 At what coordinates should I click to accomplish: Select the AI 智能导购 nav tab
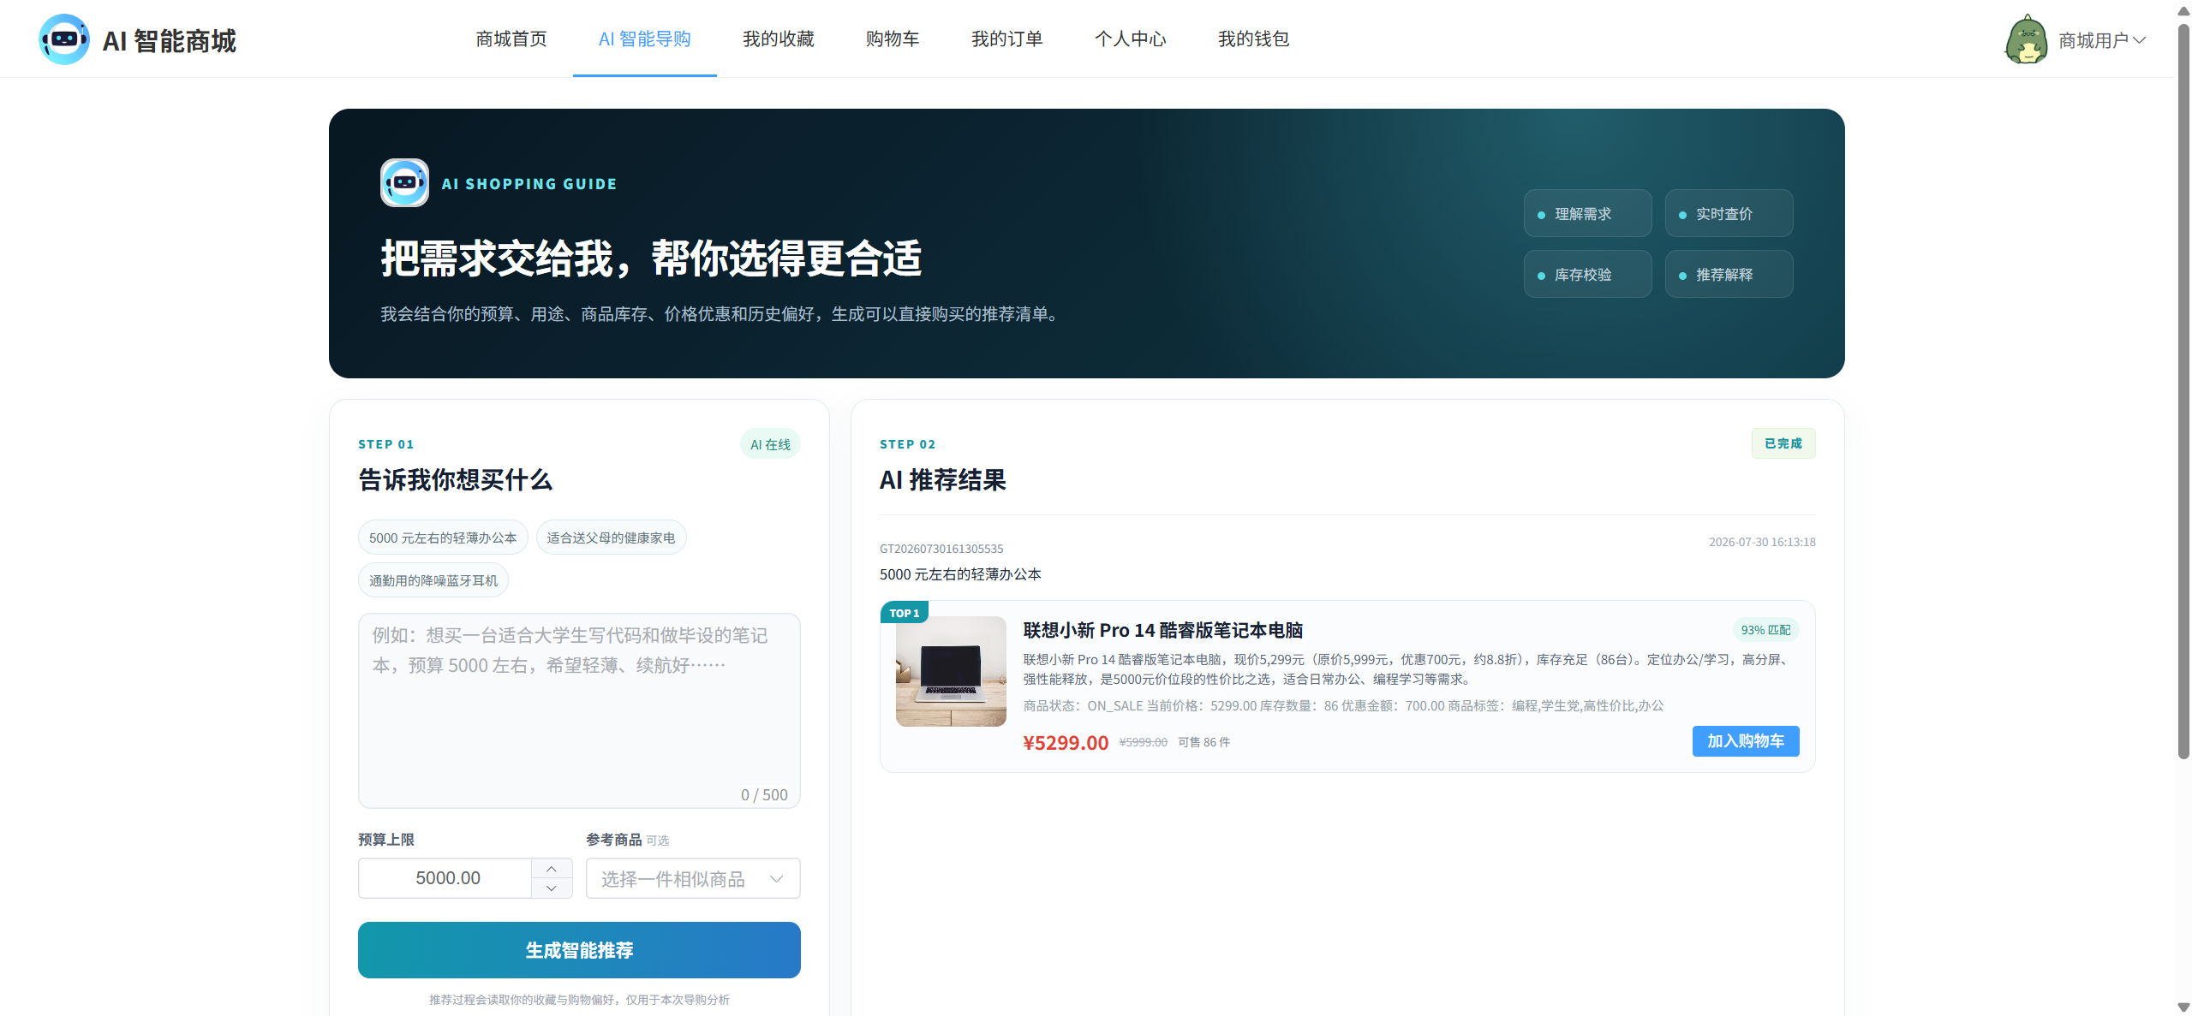click(644, 39)
